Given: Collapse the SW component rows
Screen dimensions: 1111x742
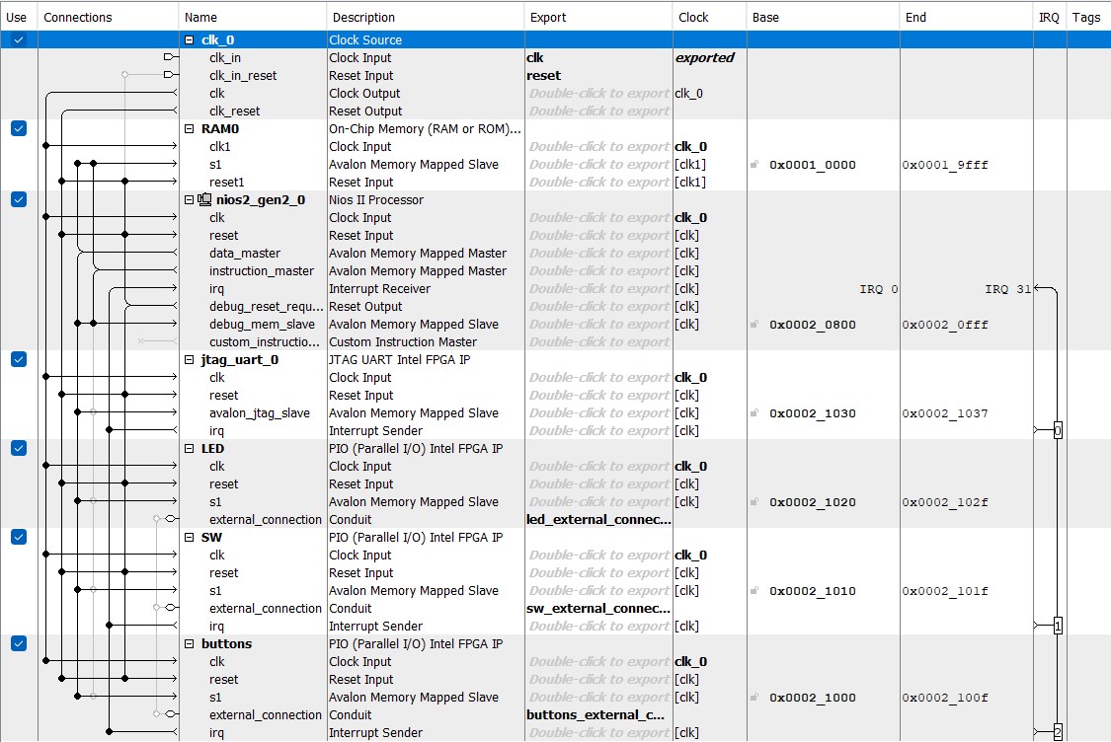Looking at the screenshot, I should [190, 538].
